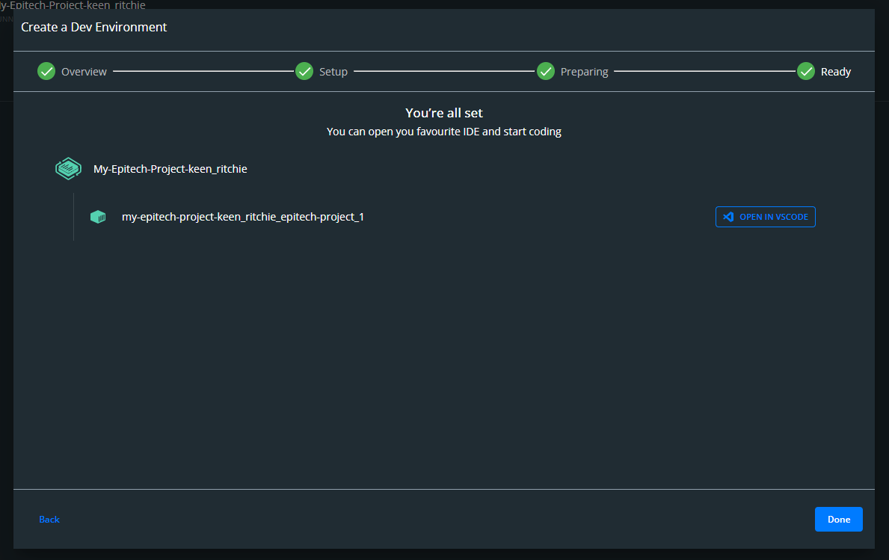This screenshot has width=889, height=560.
Task: Select the Preparing step label
Action: [x=584, y=72]
